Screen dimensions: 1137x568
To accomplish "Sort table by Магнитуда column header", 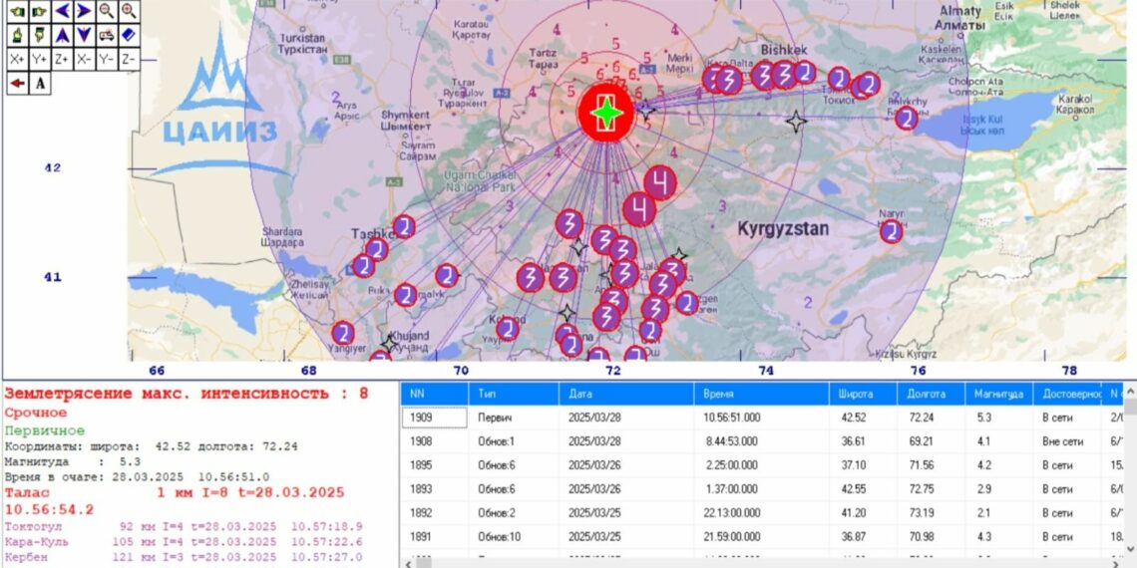I will (997, 395).
